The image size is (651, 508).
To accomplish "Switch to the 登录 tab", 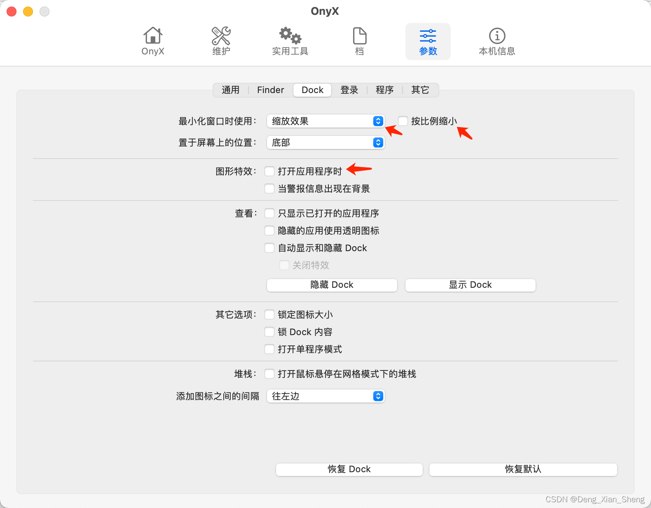I will coord(349,90).
